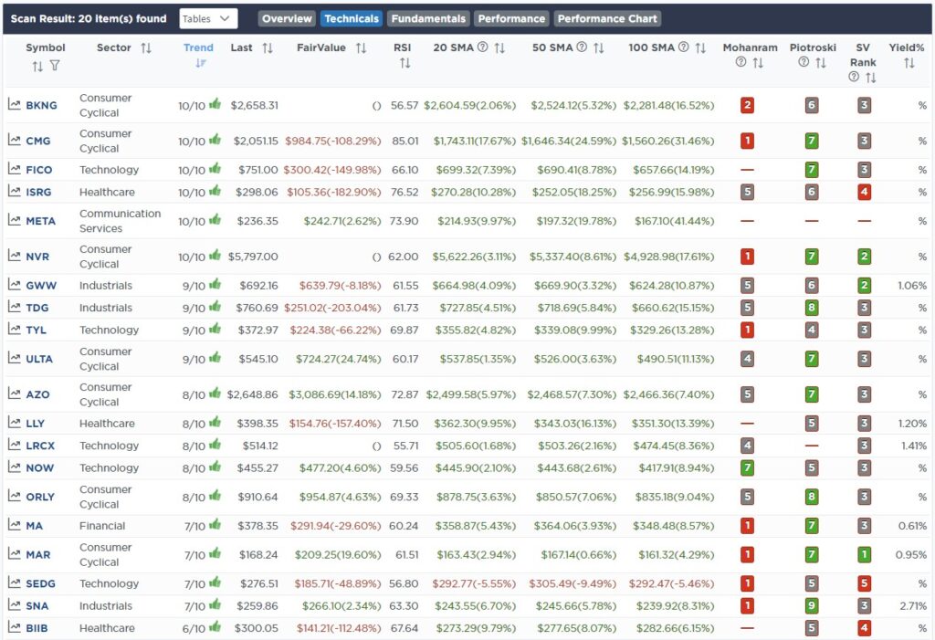This screenshot has height=640, width=935.
Task: Show the SV Rank help icon
Action: 854,77
